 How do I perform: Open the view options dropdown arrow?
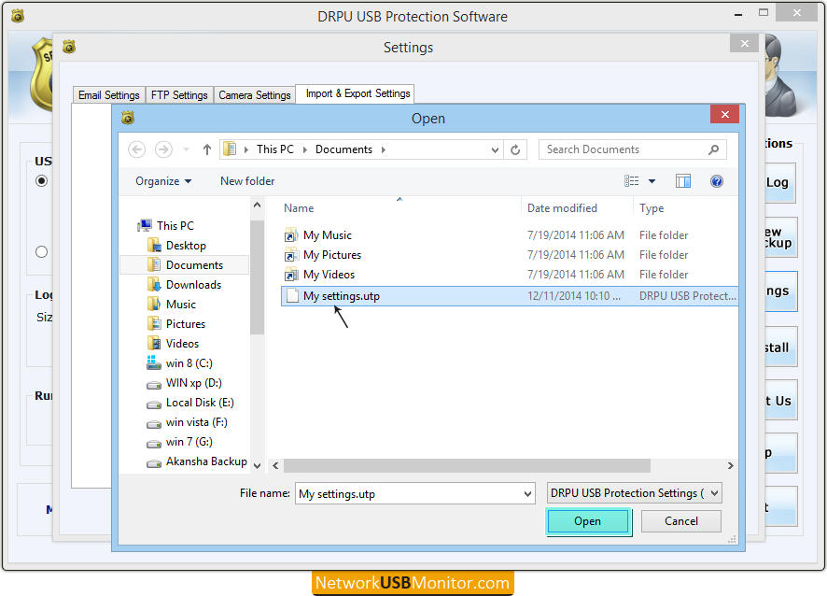coord(652,181)
